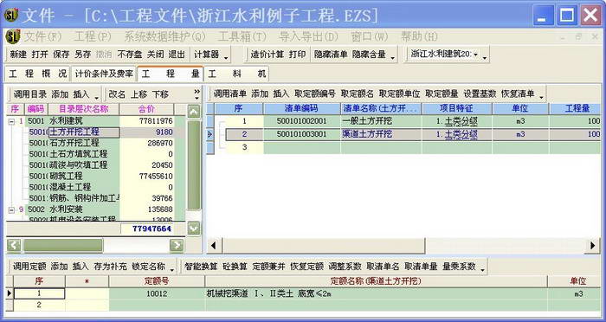Select quota cell 10012
606x322 pixels.
point(157,293)
